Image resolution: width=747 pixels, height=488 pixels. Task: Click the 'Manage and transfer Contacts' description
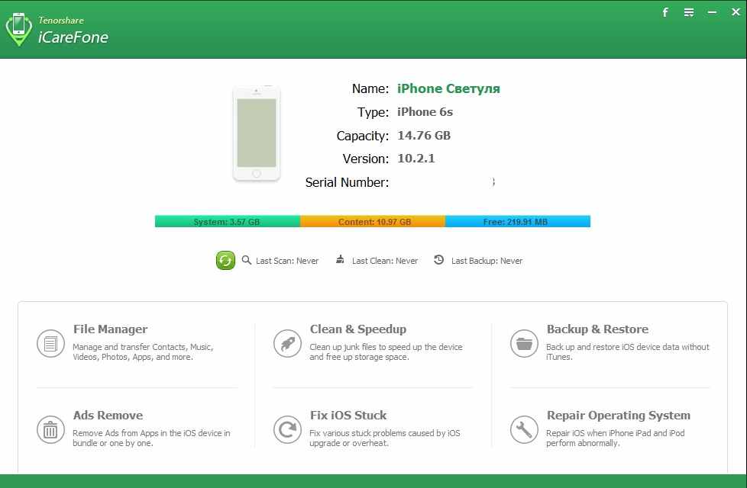(143, 352)
